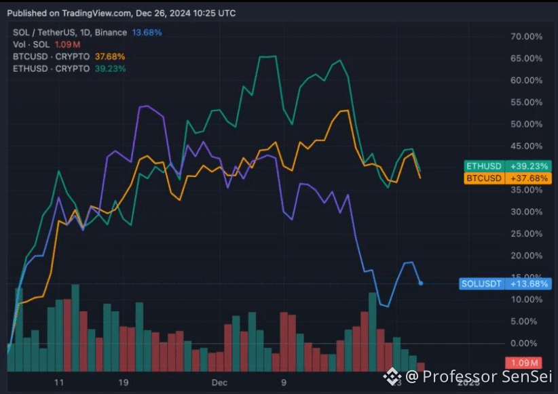Click the SOLUSDT +13.68% price label

(505, 283)
